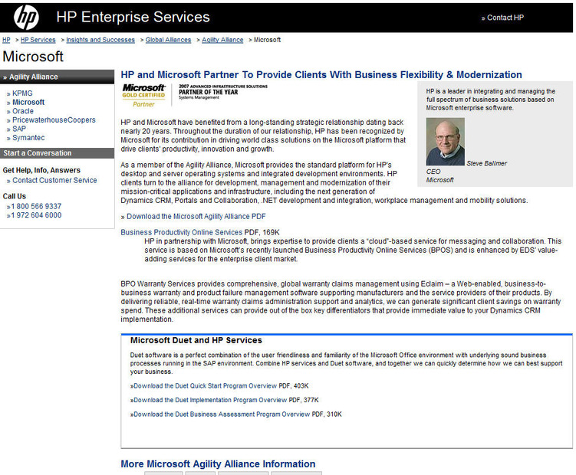Download the Microsoft Agility Alliance PDF

pos(196,217)
